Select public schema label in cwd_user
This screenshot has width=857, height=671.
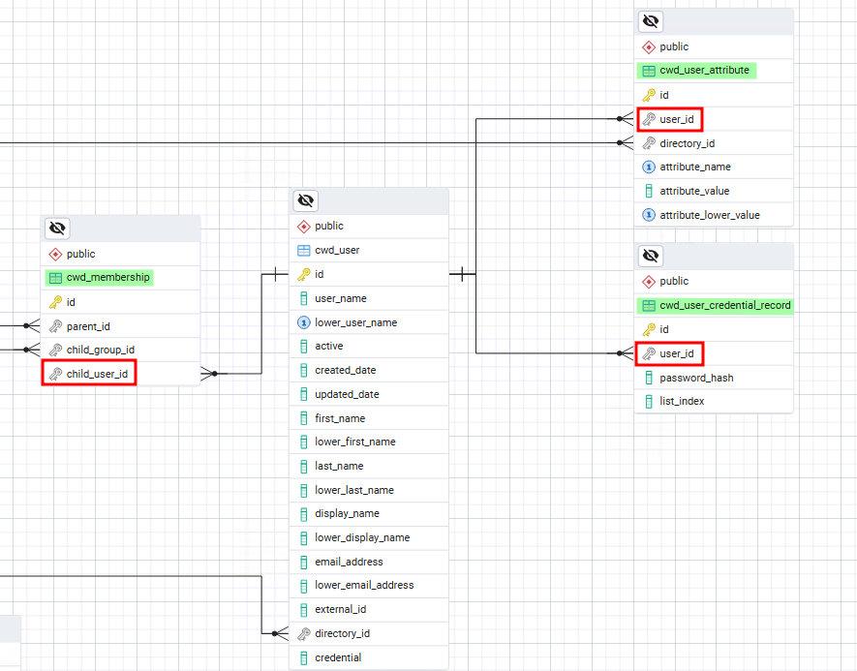[328, 227]
